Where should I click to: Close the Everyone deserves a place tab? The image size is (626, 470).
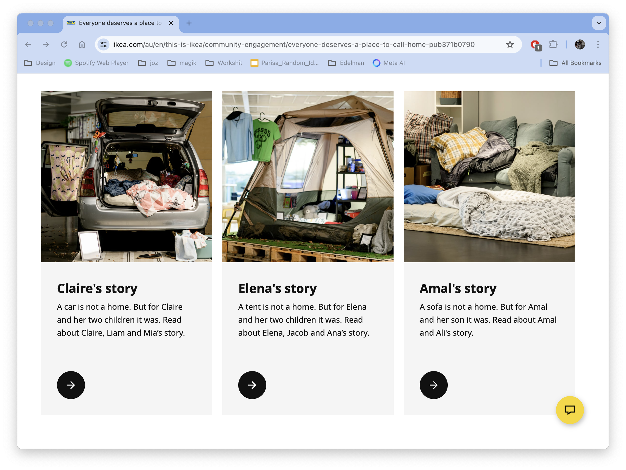(171, 23)
